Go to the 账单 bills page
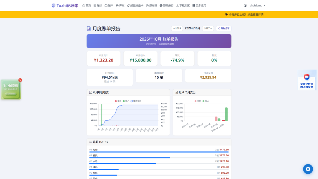This screenshot has height=179, width=318. [98, 6]
